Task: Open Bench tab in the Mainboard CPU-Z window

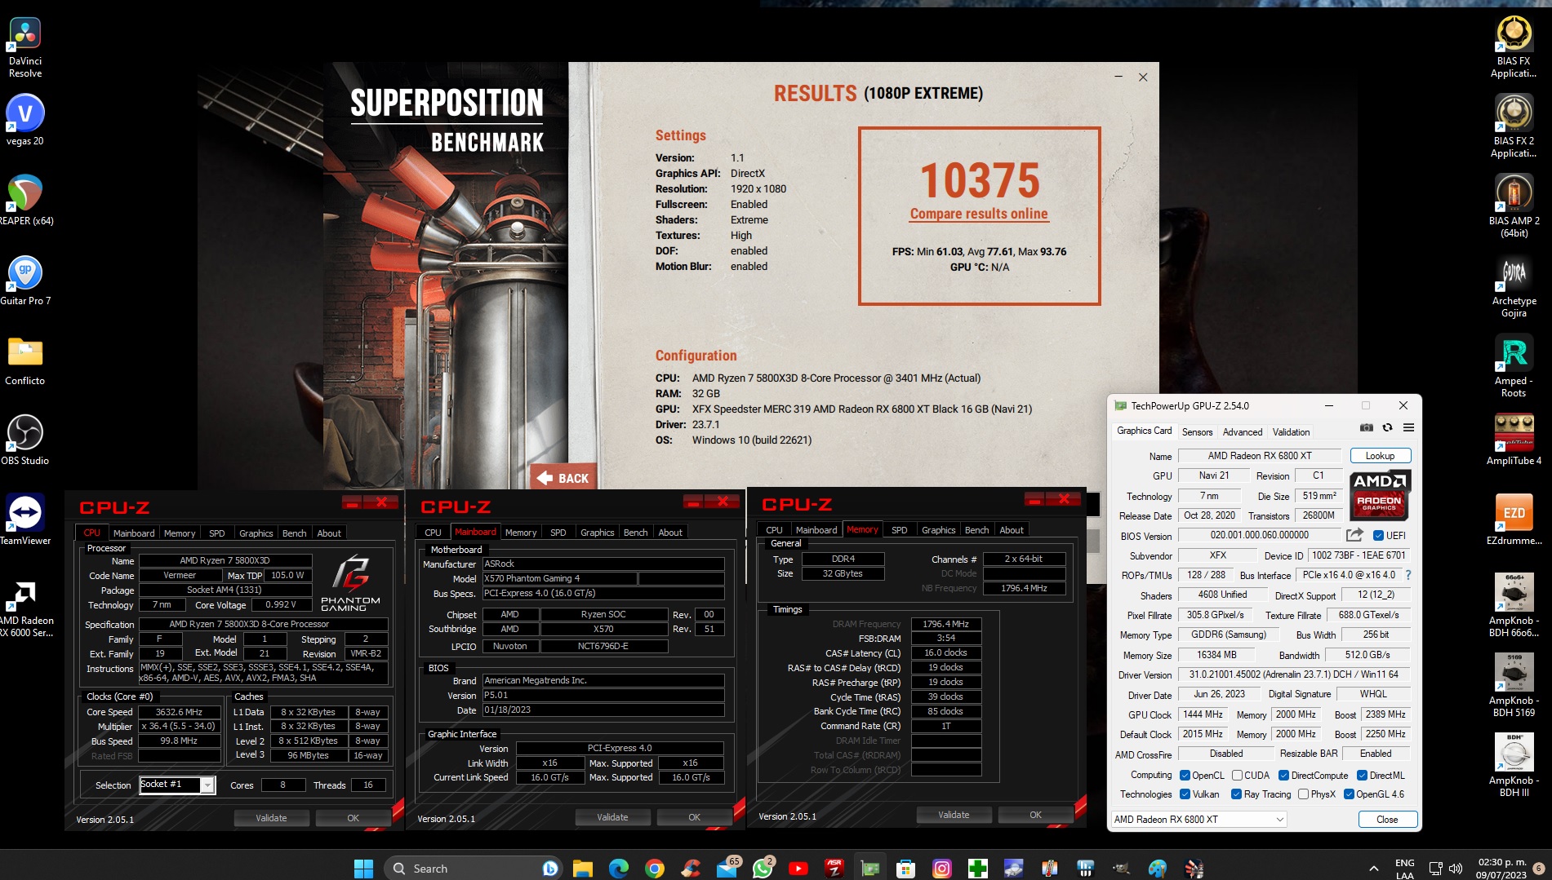Action: [635, 533]
